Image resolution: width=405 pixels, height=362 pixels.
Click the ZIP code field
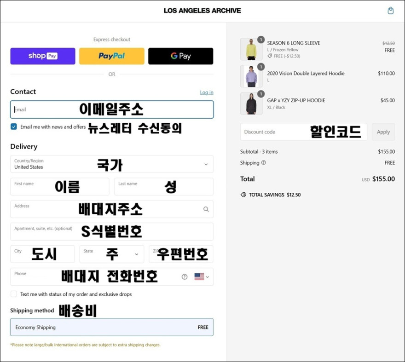click(x=181, y=254)
